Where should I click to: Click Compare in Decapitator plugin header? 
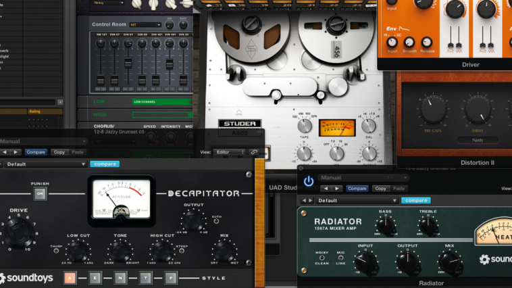pyautogui.click(x=36, y=152)
